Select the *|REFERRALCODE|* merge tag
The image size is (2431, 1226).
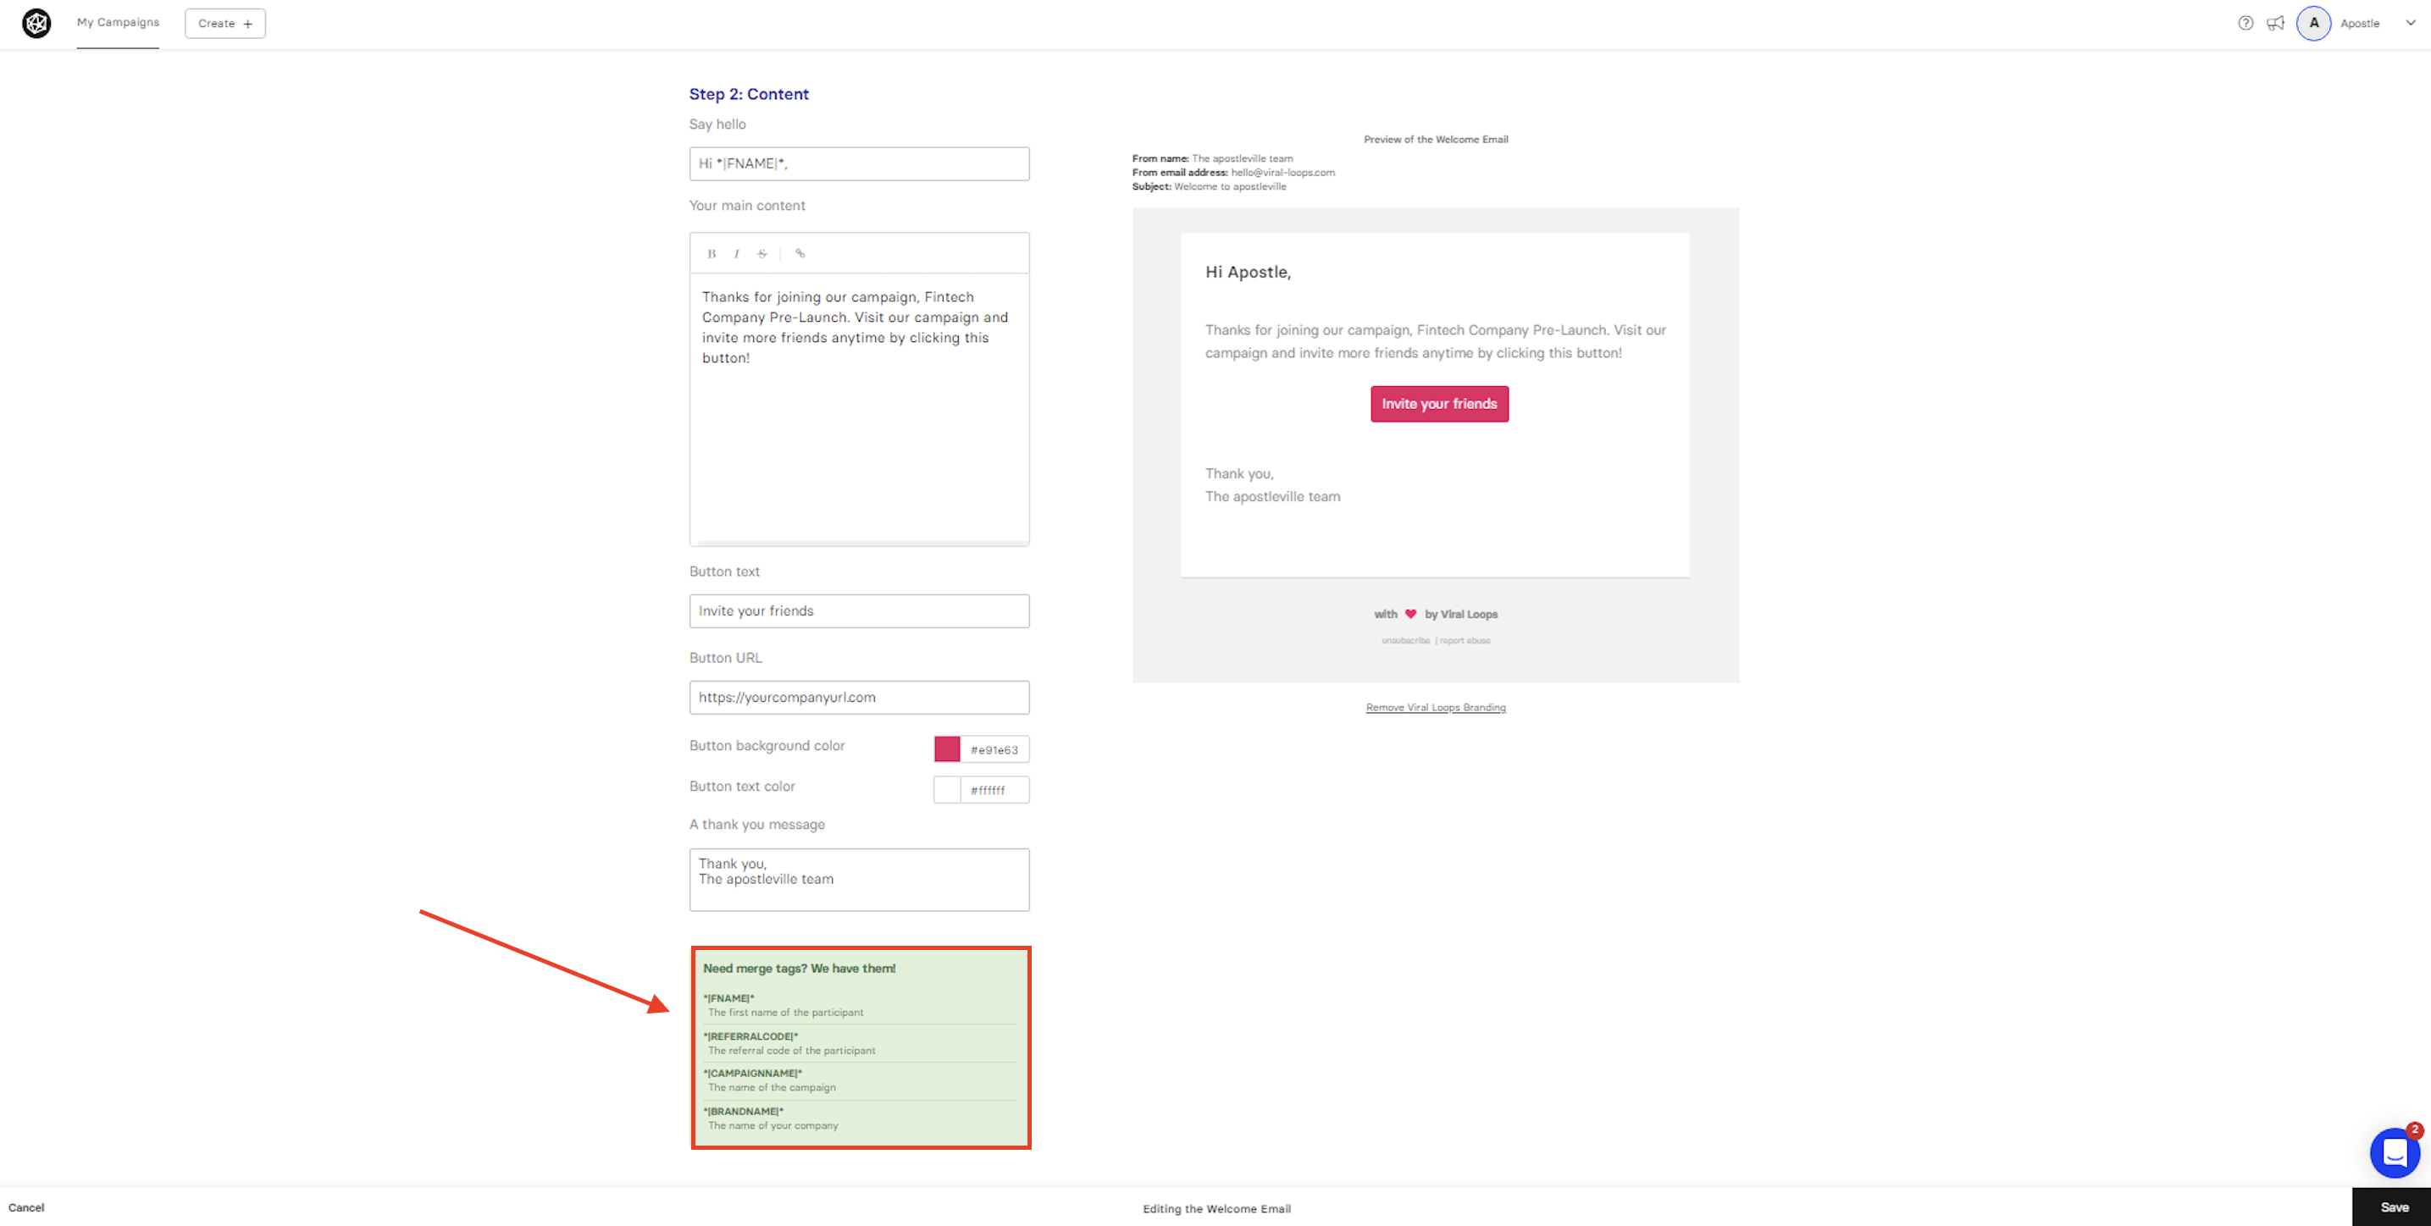coord(750,1036)
